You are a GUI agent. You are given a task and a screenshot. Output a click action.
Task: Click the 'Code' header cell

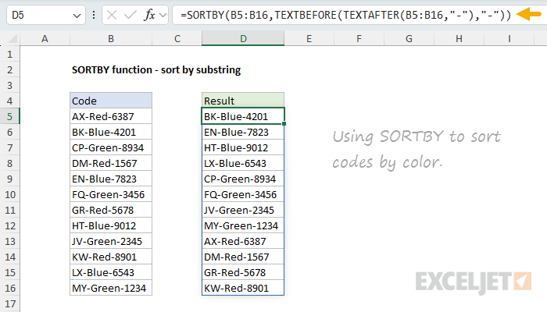click(111, 101)
